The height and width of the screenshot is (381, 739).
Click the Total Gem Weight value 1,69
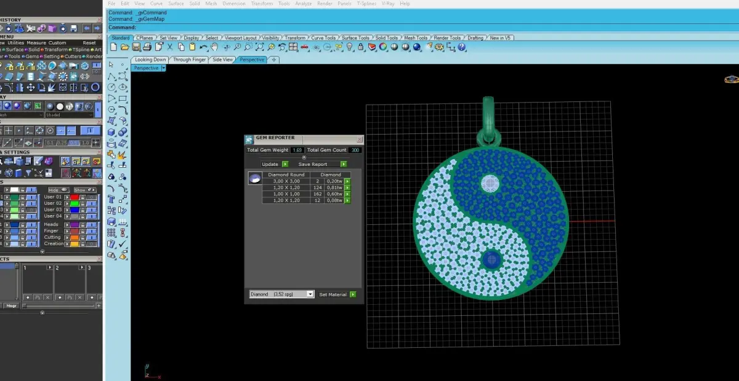pyautogui.click(x=297, y=150)
